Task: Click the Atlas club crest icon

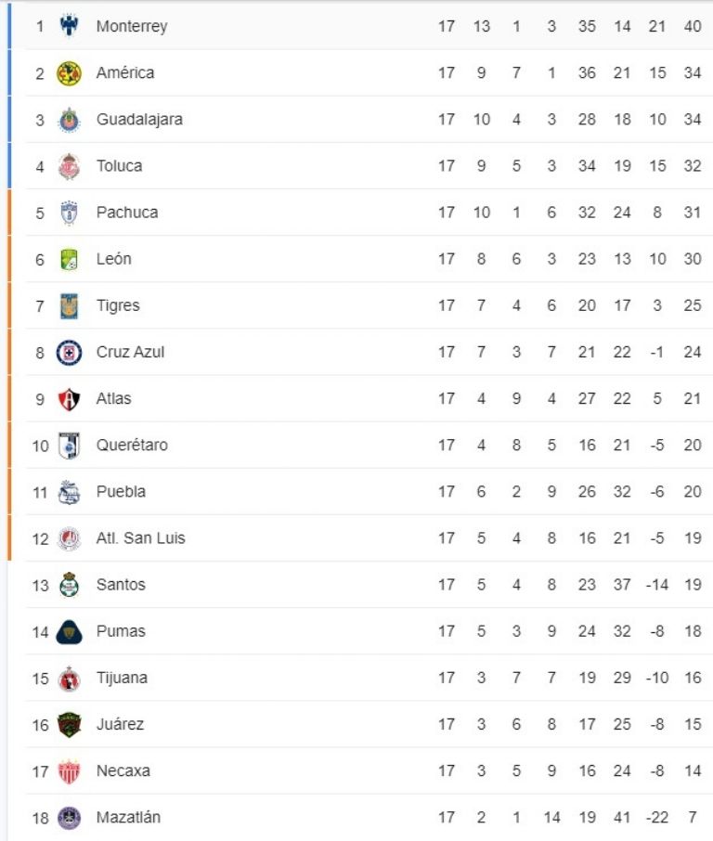Action: click(69, 399)
